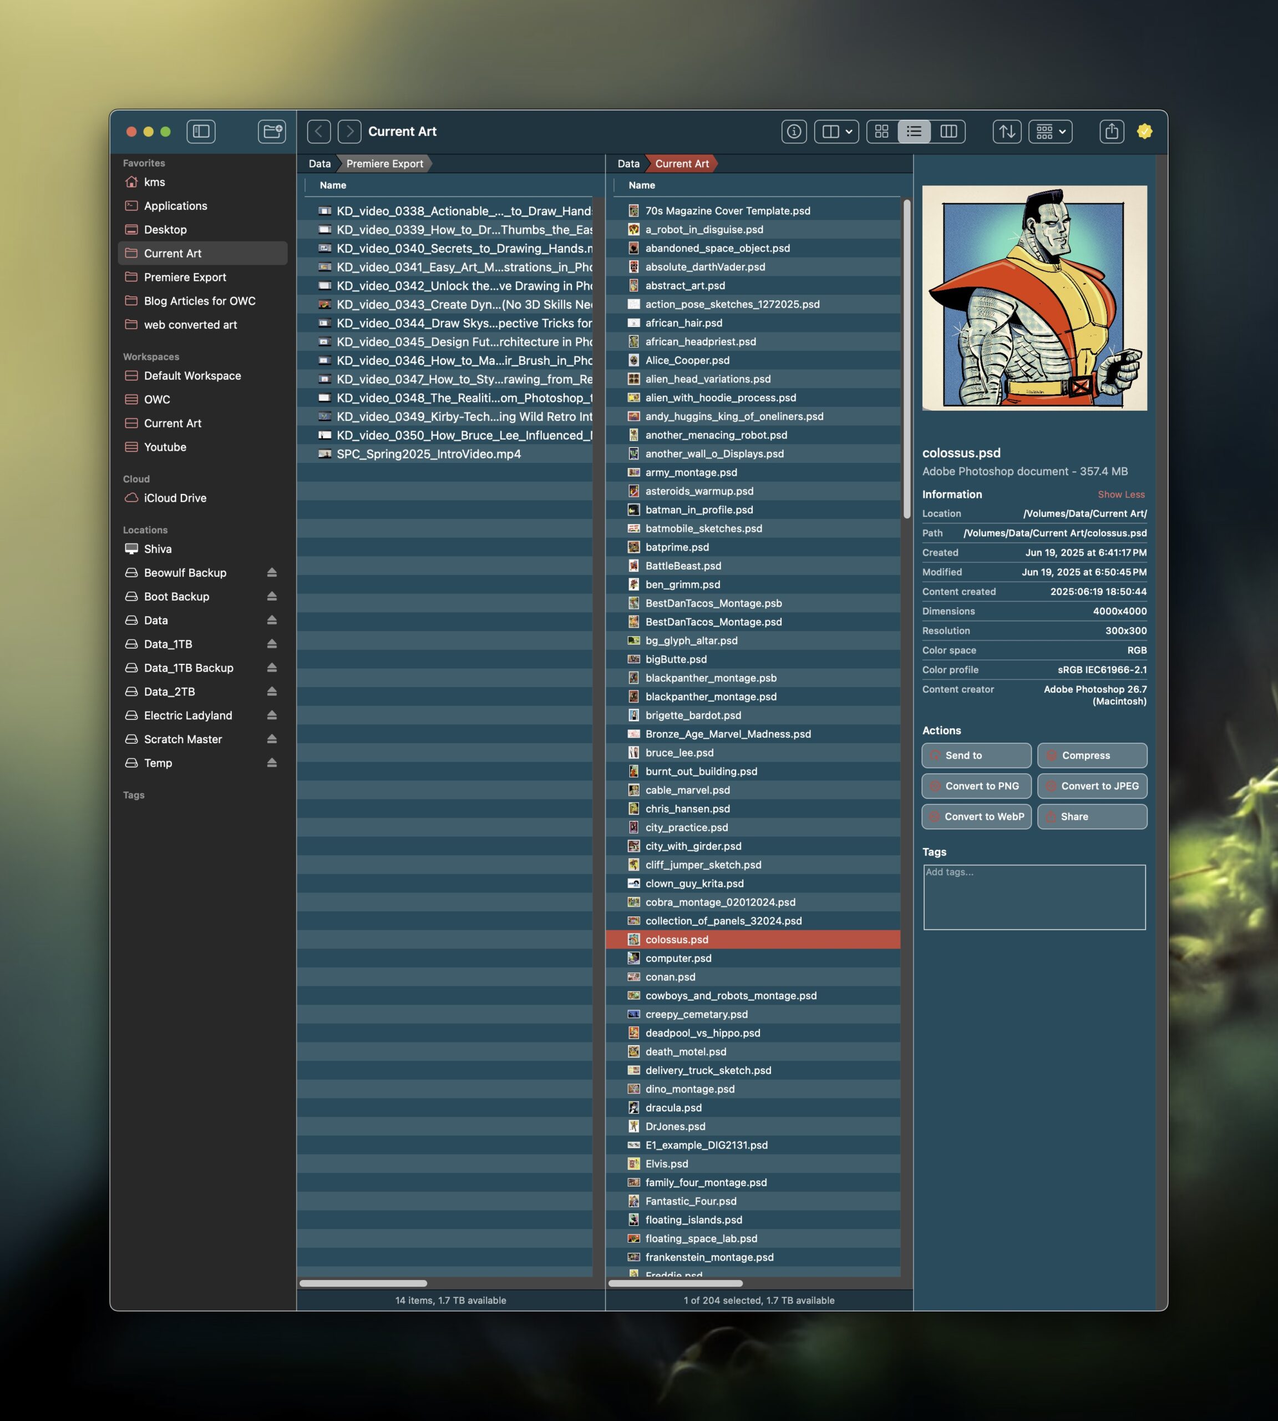Viewport: 1278px width, 1421px height.
Task: Eject the Beowulf Backup volume
Action: (x=272, y=573)
